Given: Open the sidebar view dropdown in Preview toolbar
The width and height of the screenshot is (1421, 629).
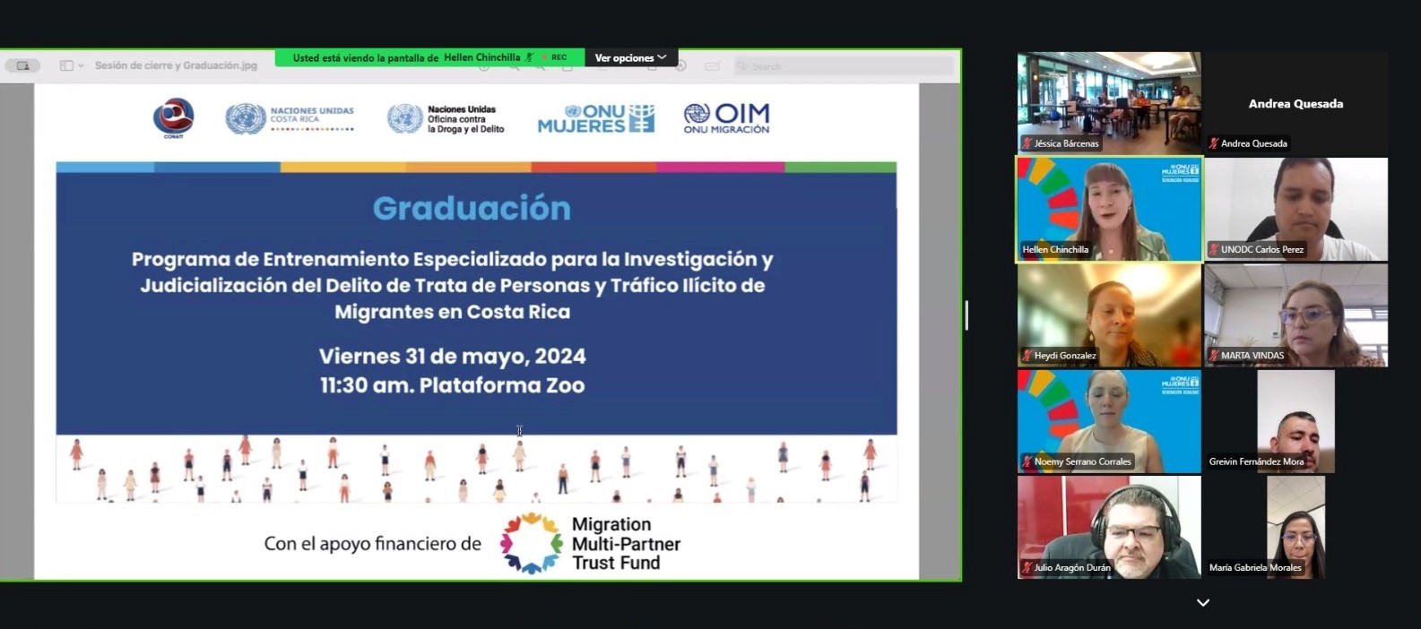Looking at the screenshot, I should tap(72, 65).
